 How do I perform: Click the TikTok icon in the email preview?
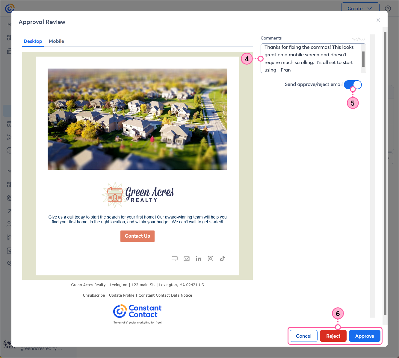tap(222, 258)
